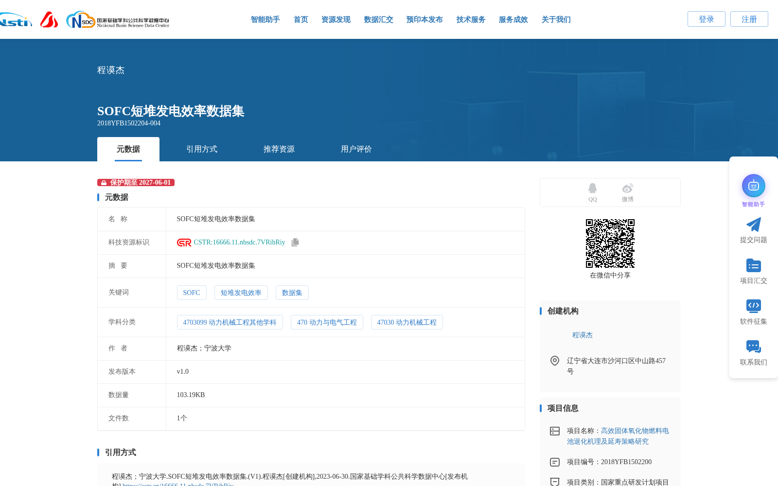
Task: Click the 程谟杰 name in banner
Action: pos(111,70)
